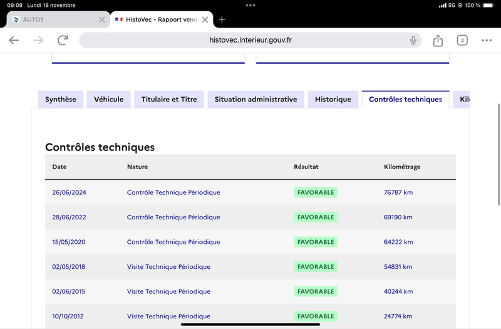Select the Contrôles techniques tab

pyautogui.click(x=405, y=100)
